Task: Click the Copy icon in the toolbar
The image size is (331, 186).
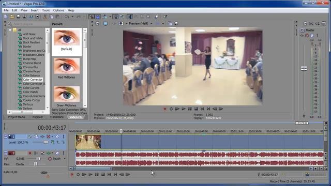Action: 51,17
